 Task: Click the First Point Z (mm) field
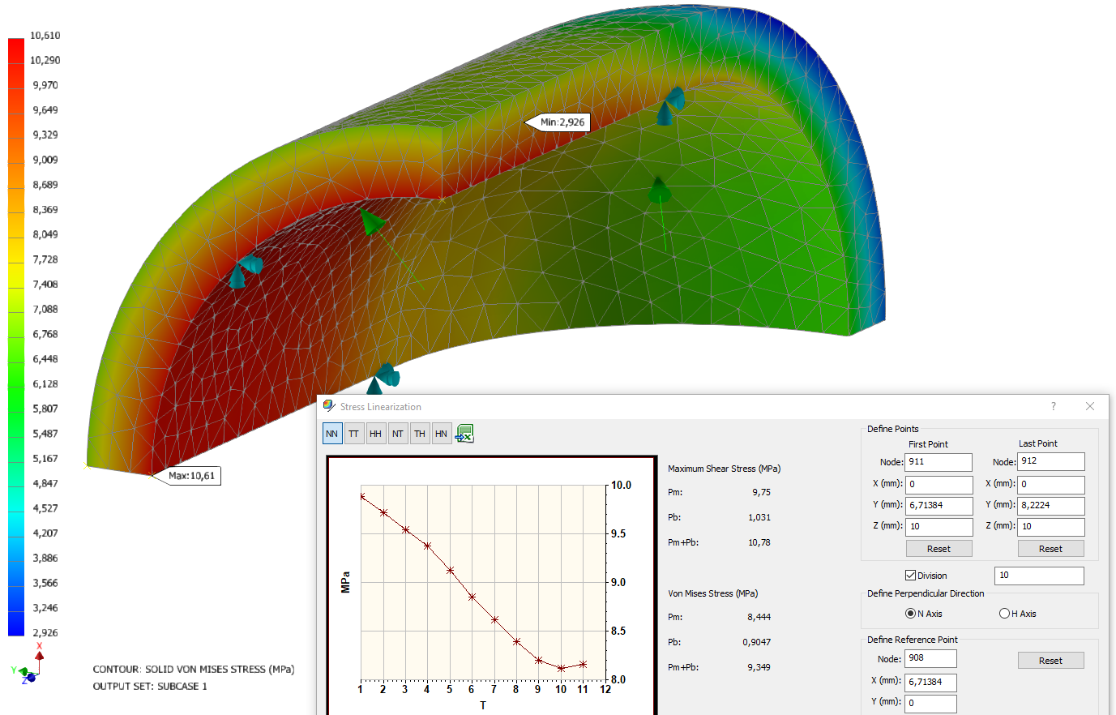tap(939, 527)
